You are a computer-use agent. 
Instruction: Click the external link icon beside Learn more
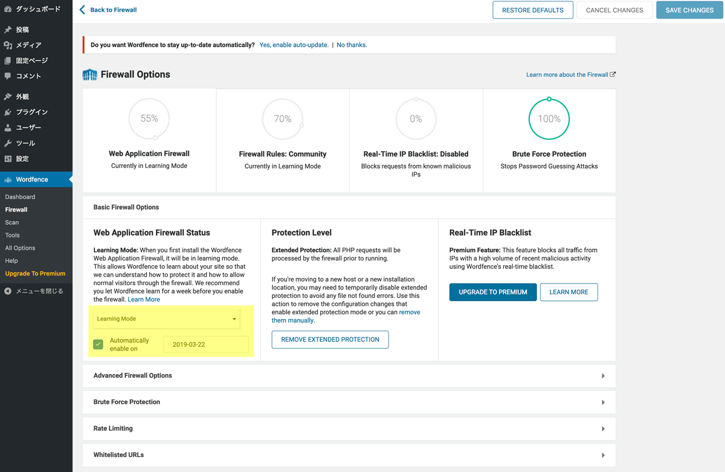[613, 74]
